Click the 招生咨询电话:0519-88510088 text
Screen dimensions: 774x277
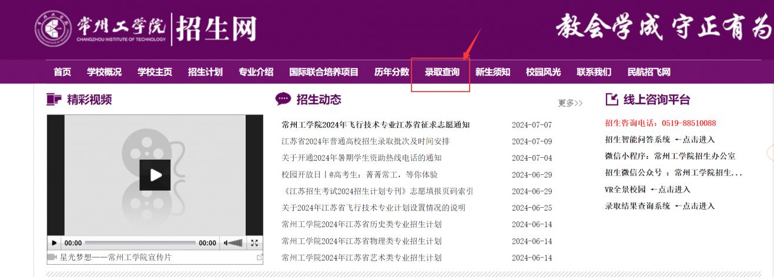[x=660, y=123]
